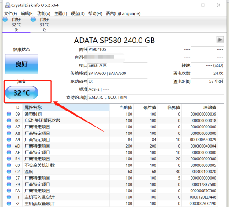Click the standard field ACS-2
The image size is (229, 207).
(156, 90)
